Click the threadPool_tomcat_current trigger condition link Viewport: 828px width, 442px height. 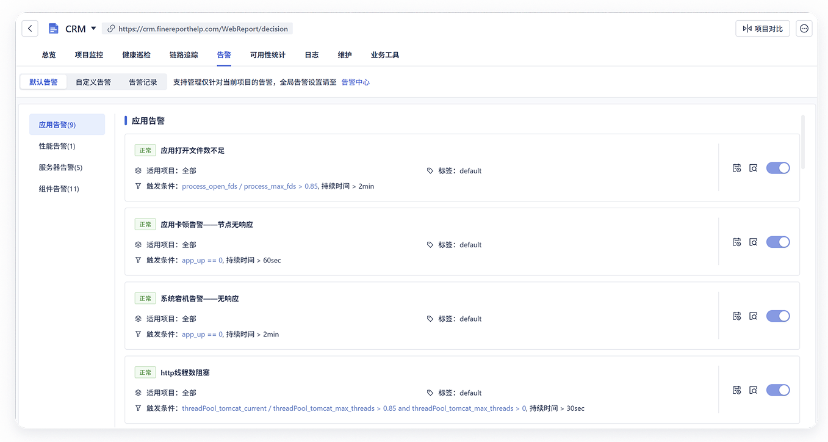coord(354,408)
